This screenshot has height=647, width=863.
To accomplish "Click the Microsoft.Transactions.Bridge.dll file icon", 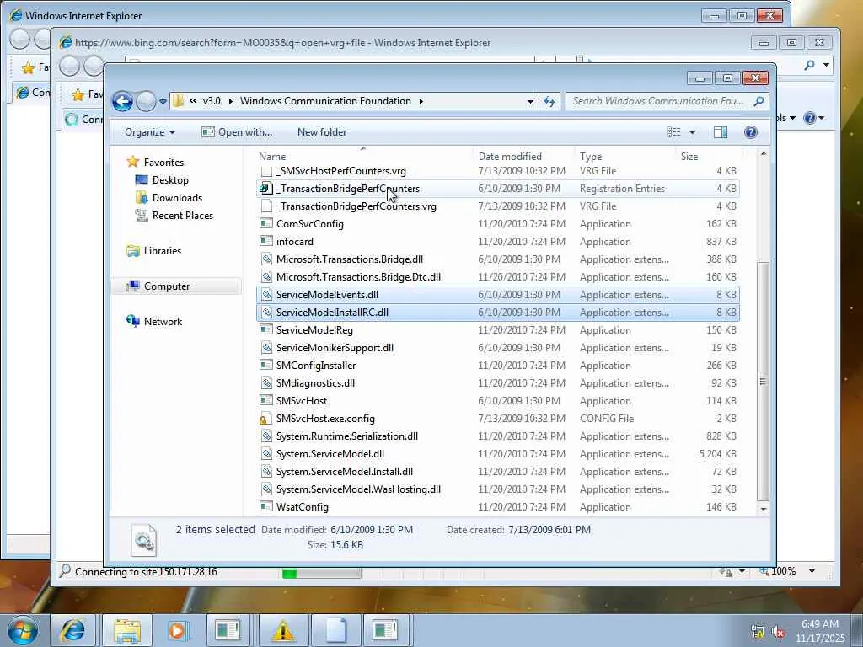I will (265, 259).
